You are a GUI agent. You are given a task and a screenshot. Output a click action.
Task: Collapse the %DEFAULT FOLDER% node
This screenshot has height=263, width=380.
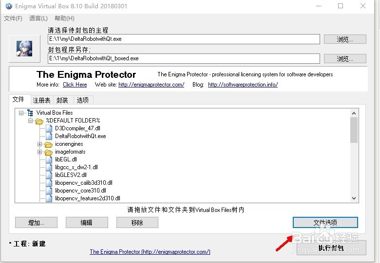coord(30,121)
